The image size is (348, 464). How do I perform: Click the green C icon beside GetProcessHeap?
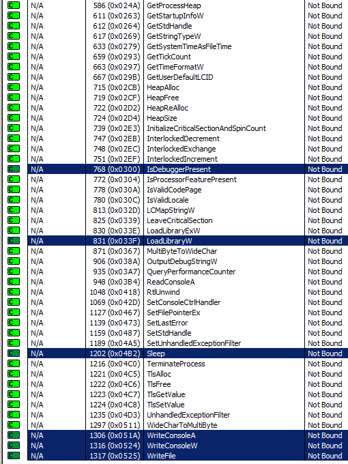point(14,5)
